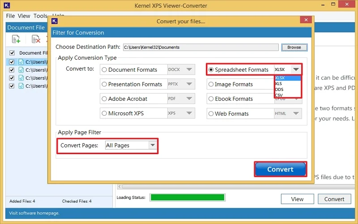Choose CSV from the dropdown list
This screenshot has width=358, height=224.
pos(288,95)
